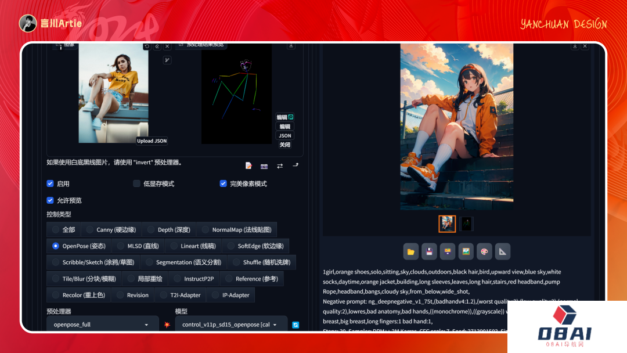
Task: Select the SoftEdge (软边缘) control type
Action: 256,246
